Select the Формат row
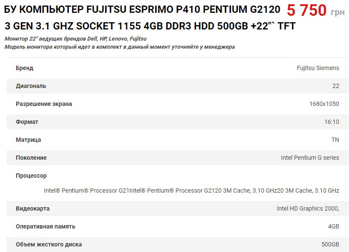This screenshot has height=252, width=349. pyautogui.click(x=177, y=122)
